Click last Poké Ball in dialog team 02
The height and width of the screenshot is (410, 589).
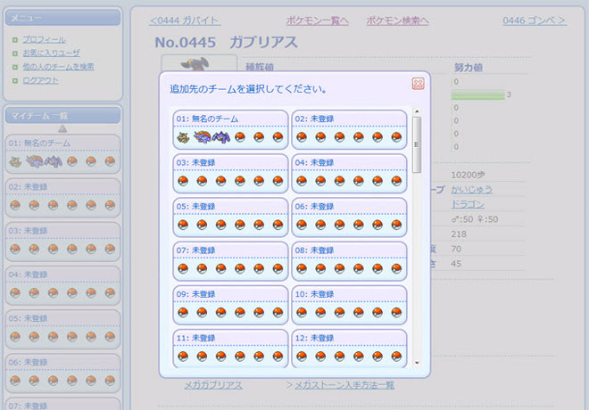(x=396, y=137)
